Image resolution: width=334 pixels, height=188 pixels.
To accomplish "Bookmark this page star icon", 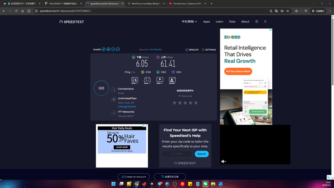I will (288, 11).
